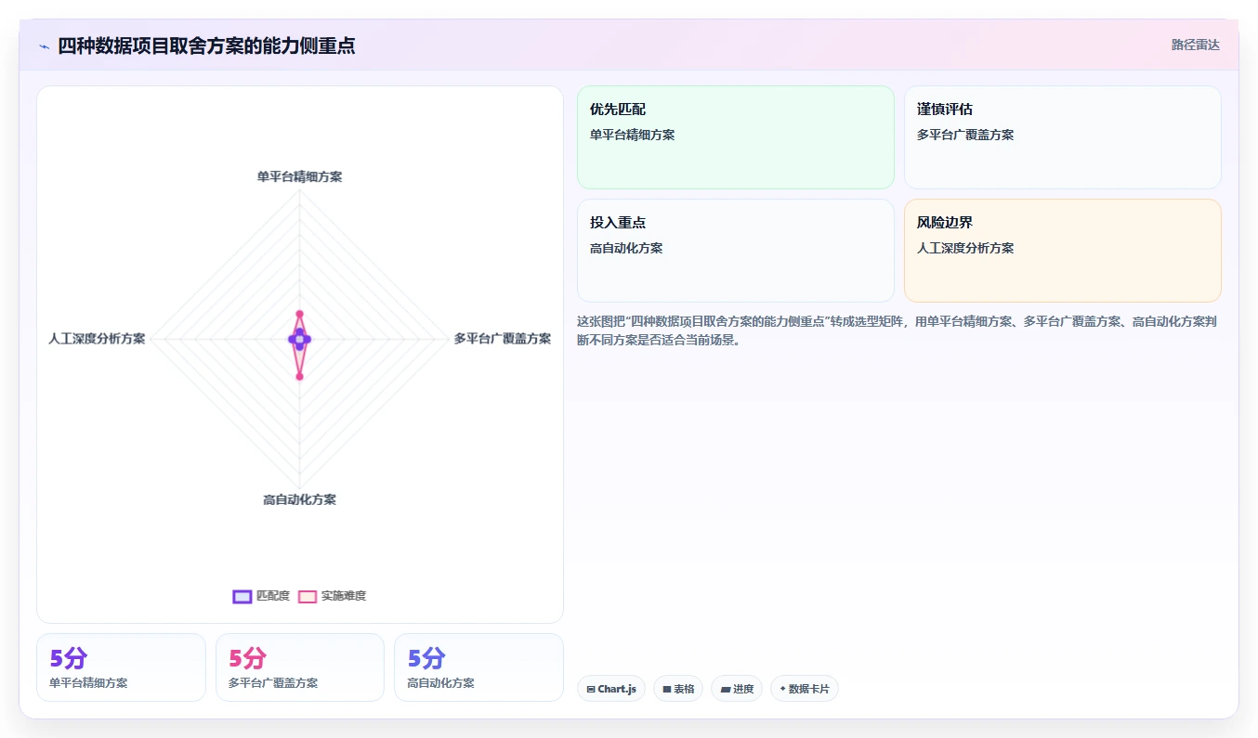Click 人工深度分析方案 text in 风险边界 card
Viewport: 1258px width, 738px height.
click(x=965, y=248)
